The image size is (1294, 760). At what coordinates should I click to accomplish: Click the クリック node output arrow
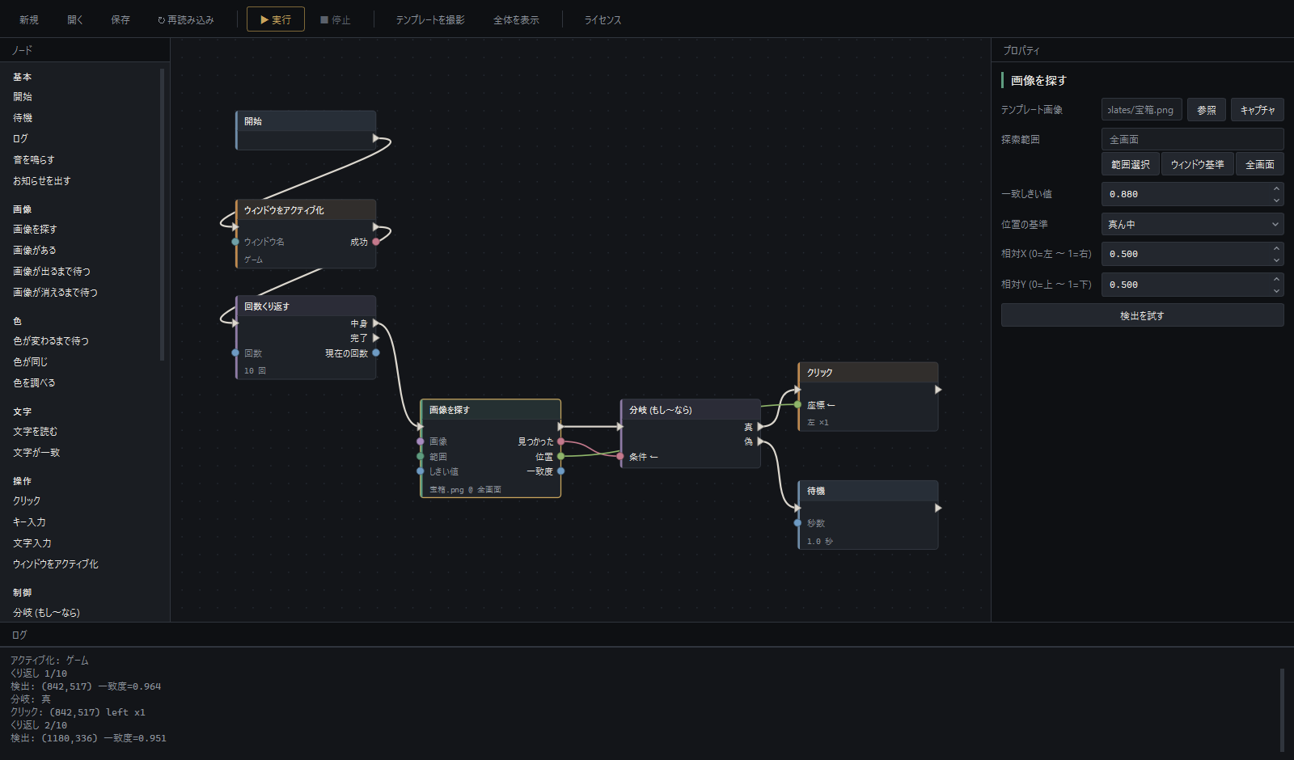[x=938, y=390]
